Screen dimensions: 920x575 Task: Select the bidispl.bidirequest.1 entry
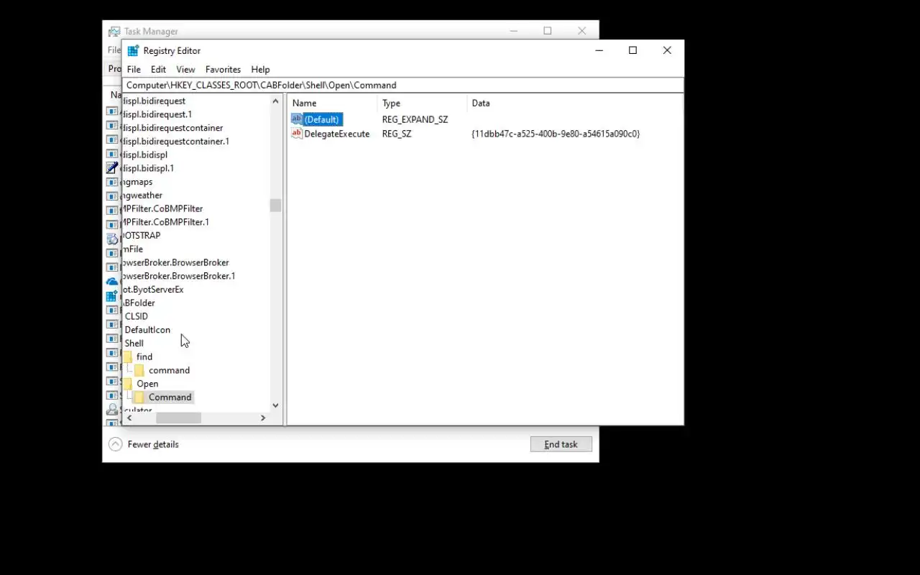pos(157,114)
